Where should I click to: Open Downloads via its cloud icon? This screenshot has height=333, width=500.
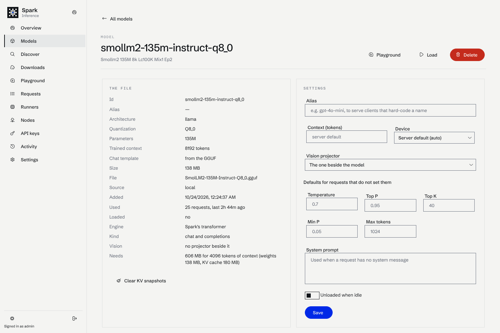tap(12, 67)
